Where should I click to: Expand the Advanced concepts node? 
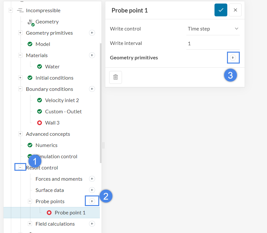coord(20,134)
